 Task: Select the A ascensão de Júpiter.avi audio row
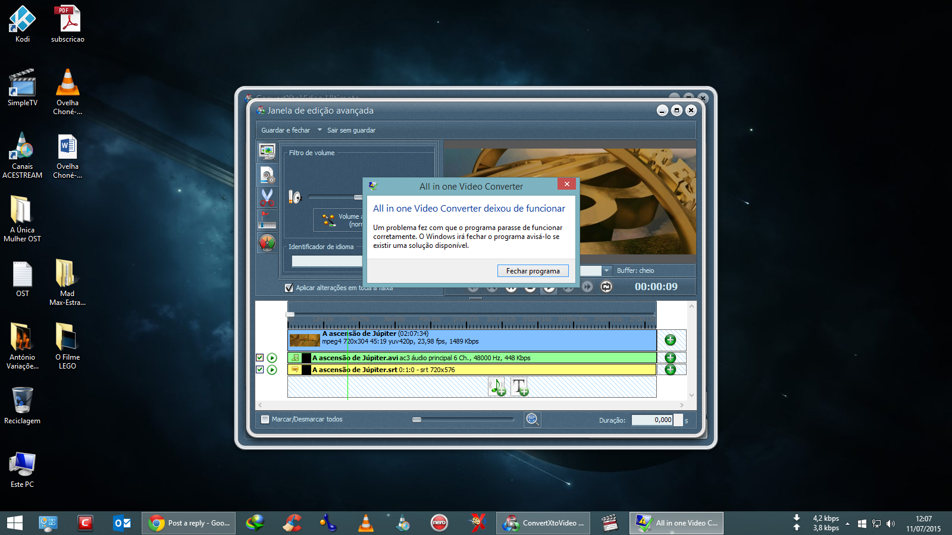(472, 358)
